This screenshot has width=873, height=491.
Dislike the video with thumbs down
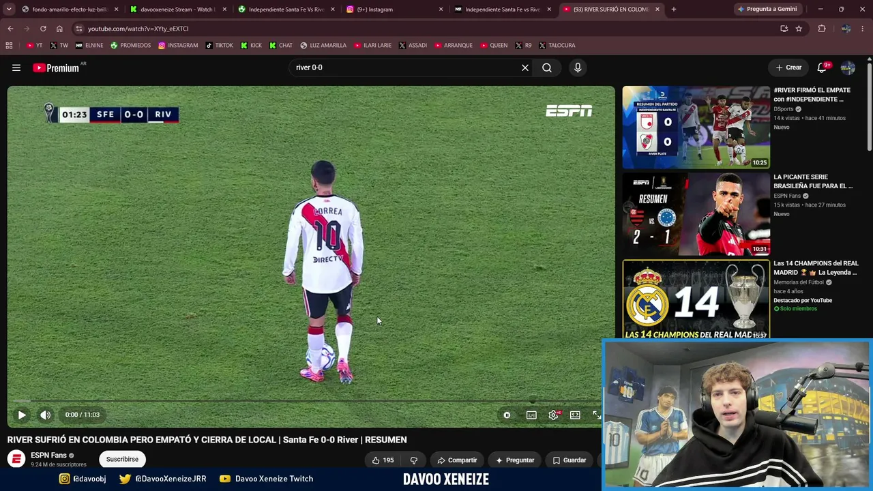pyautogui.click(x=413, y=460)
